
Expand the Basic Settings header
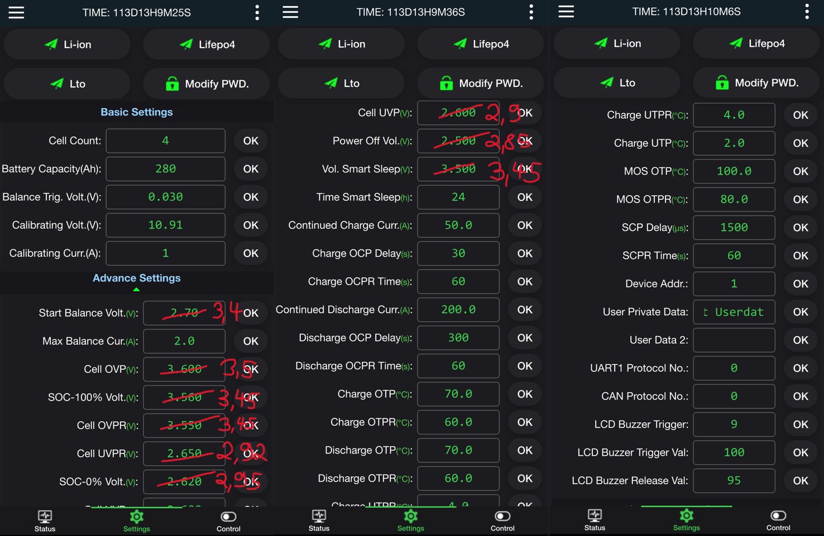pos(137,112)
